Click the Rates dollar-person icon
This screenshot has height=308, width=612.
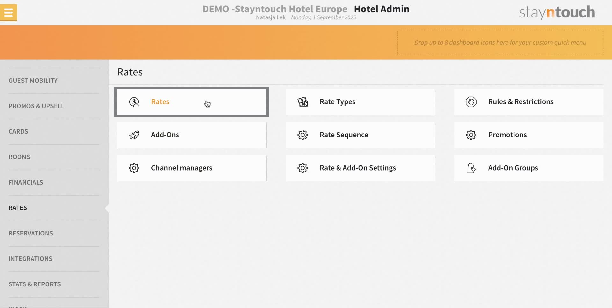(x=134, y=102)
